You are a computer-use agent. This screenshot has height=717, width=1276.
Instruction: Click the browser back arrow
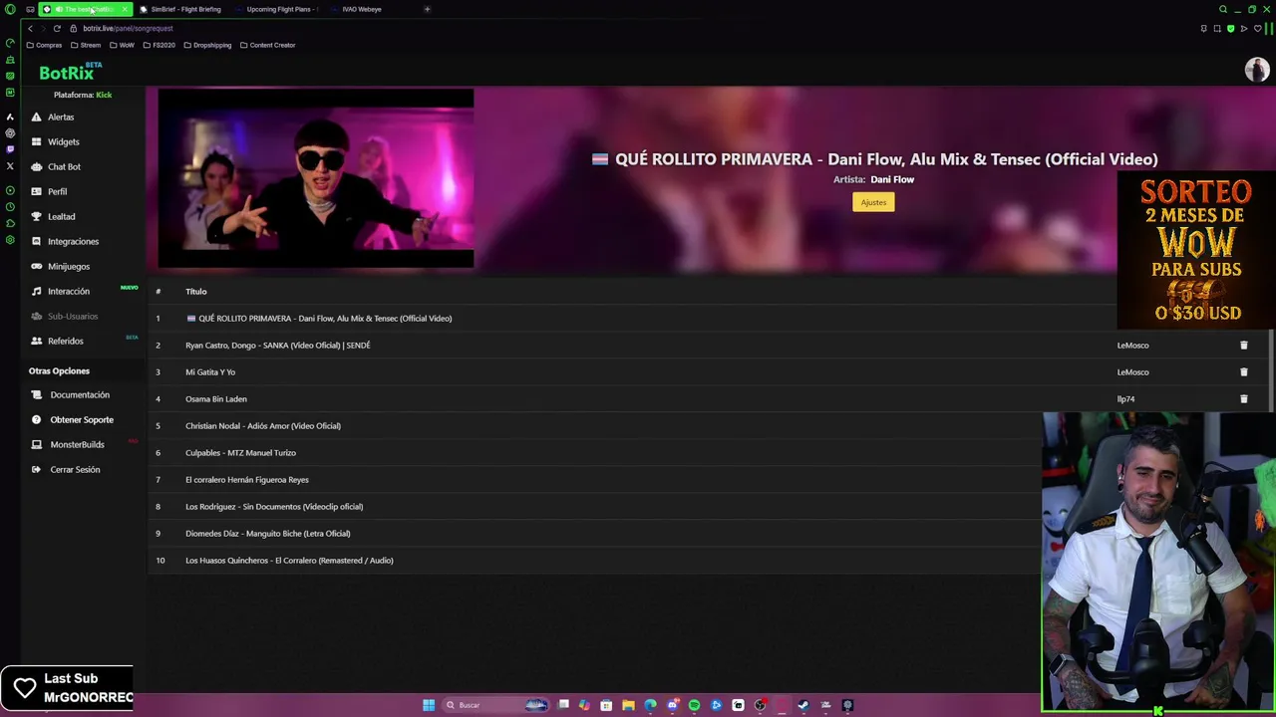(30, 28)
